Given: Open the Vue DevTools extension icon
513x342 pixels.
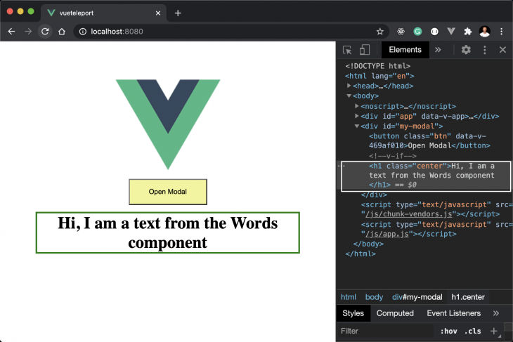Looking at the screenshot, I should (450, 32).
